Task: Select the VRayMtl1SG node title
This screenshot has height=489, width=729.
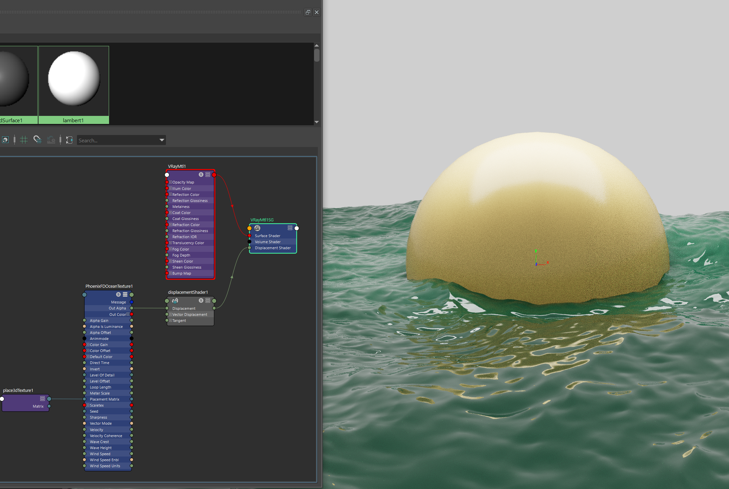Action: (262, 220)
